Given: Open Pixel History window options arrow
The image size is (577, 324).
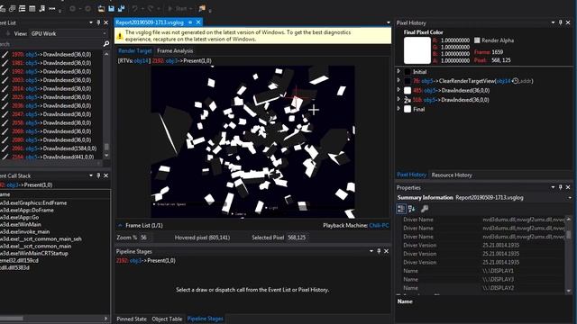Looking at the screenshot, I should pyautogui.click(x=553, y=22).
